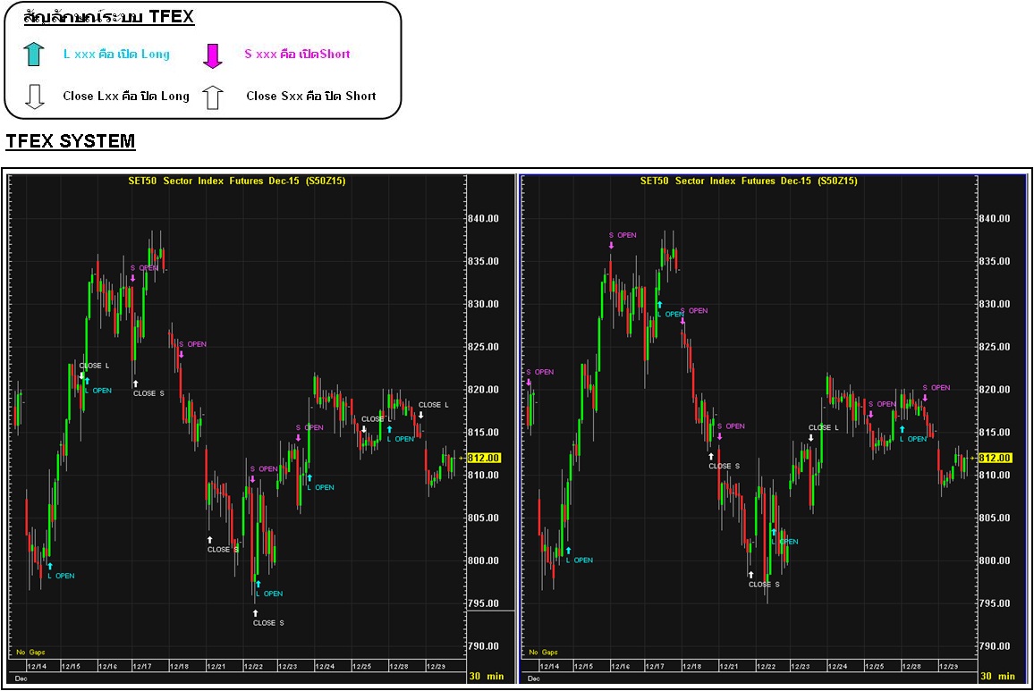Click the 795.00 price label on left chart axis
The height and width of the screenshot is (691, 1034).
point(483,603)
